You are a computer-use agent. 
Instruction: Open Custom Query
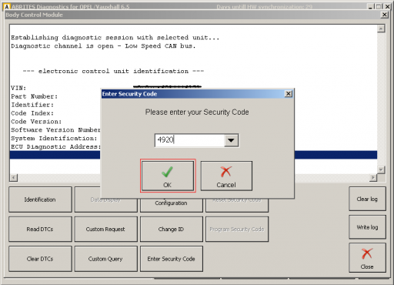coord(105,259)
